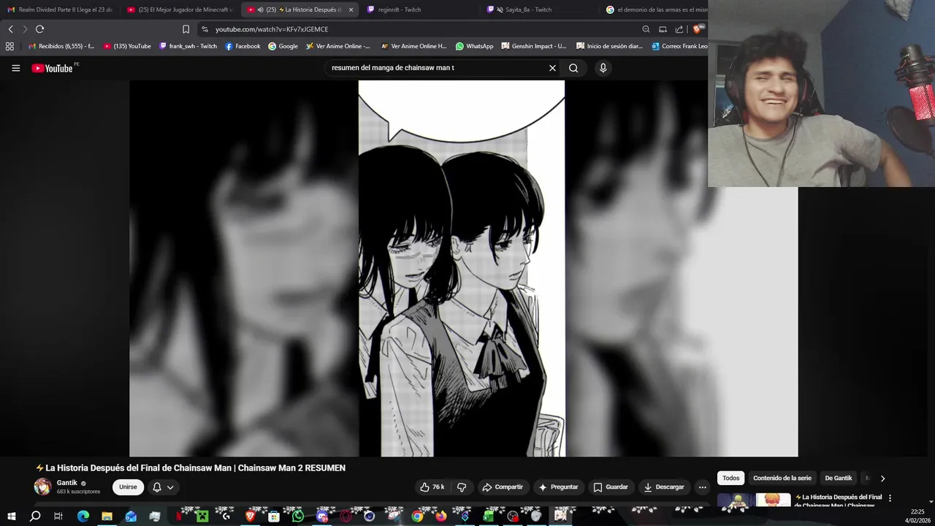Close the La Historia Después tab

(351, 9)
